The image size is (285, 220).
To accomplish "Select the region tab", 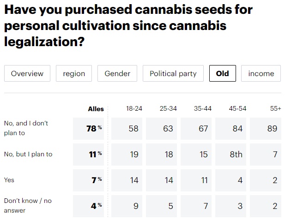I will (74, 73).
